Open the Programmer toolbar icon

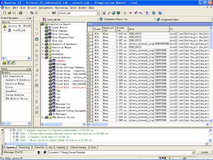[160, 13]
